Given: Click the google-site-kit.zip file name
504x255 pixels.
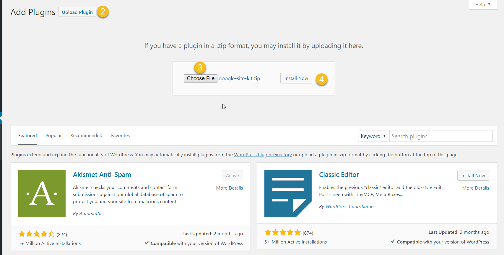Looking at the screenshot, I should tap(239, 78).
